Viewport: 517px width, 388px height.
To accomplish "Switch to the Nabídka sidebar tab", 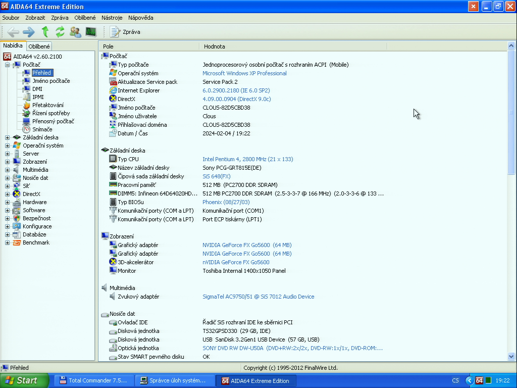I will click(x=13, y=45).
